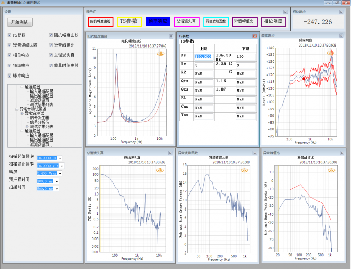This screenshot has height=269, width=351.
Task: Maximize the 异音波峰因数 chart panel
Action: pyautogui.click(x=255, y=153)
